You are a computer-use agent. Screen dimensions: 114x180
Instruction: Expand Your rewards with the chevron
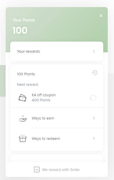click(x=94, y=51)
